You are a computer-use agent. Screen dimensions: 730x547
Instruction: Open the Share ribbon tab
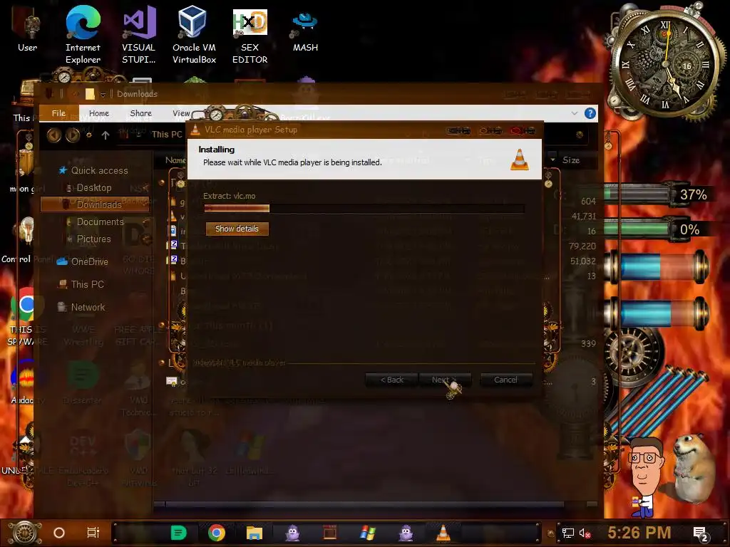tap(140, 113)
